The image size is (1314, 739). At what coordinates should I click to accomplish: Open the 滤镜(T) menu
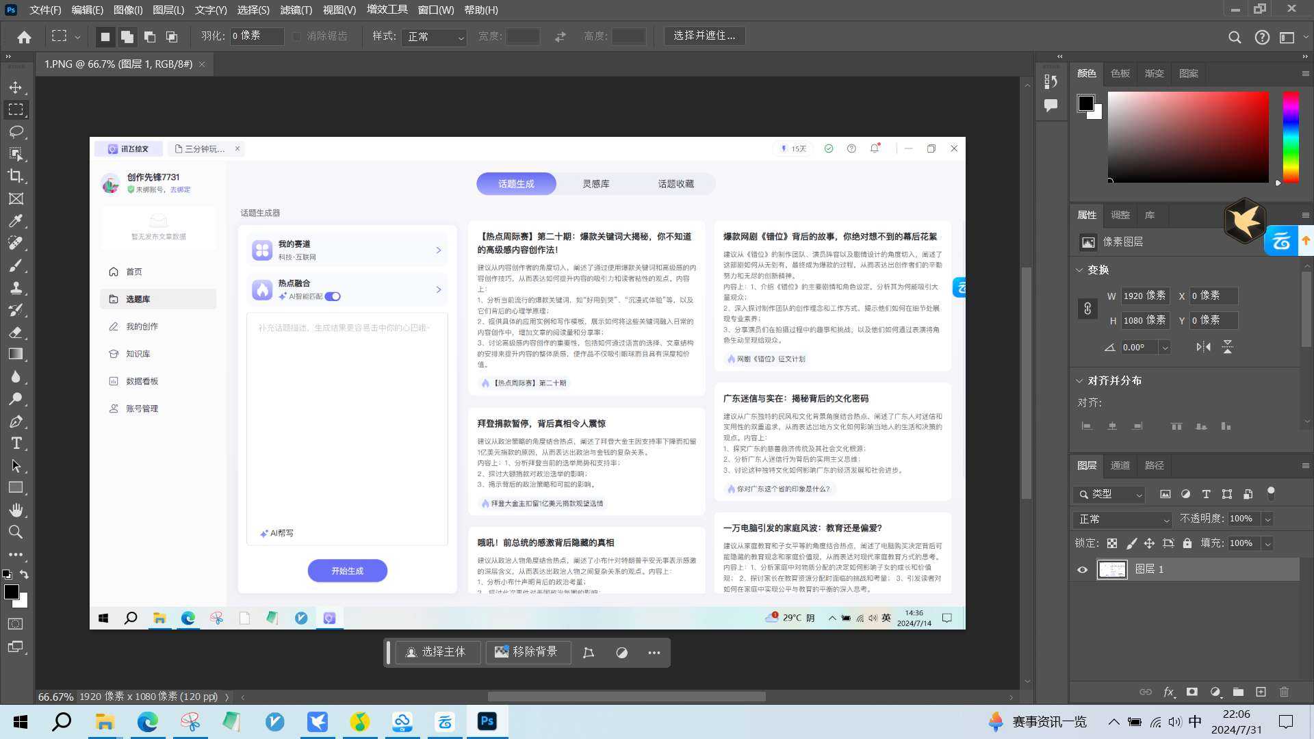click(296, 10)
